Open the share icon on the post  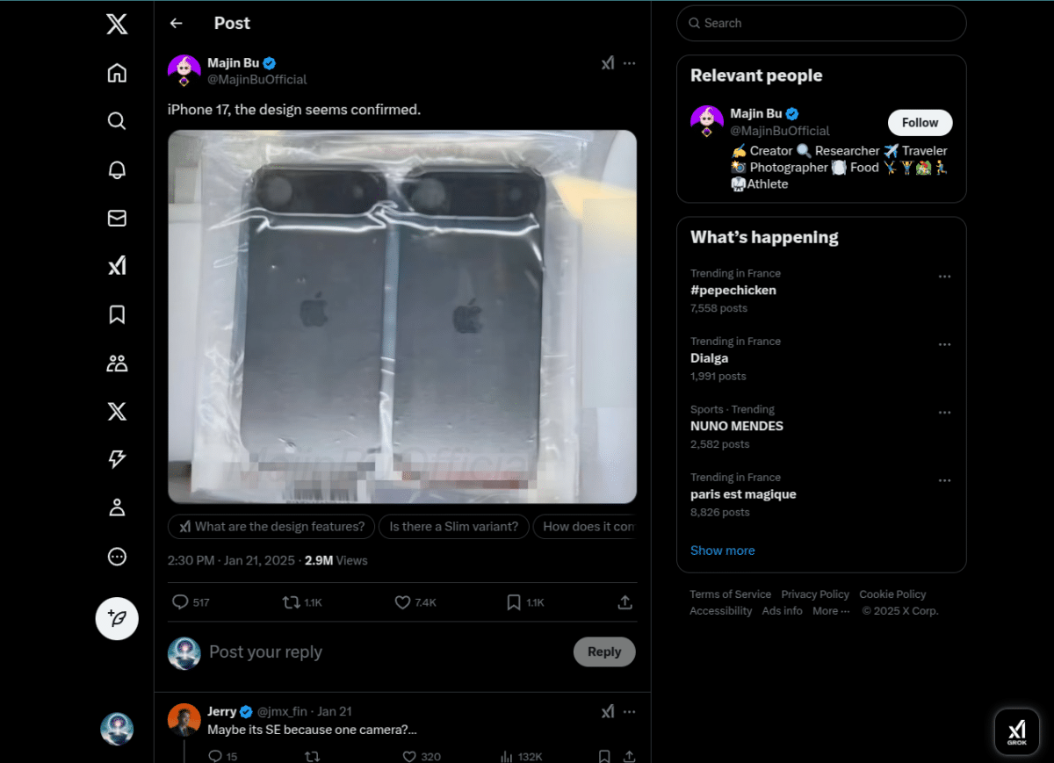coord(624,602)
